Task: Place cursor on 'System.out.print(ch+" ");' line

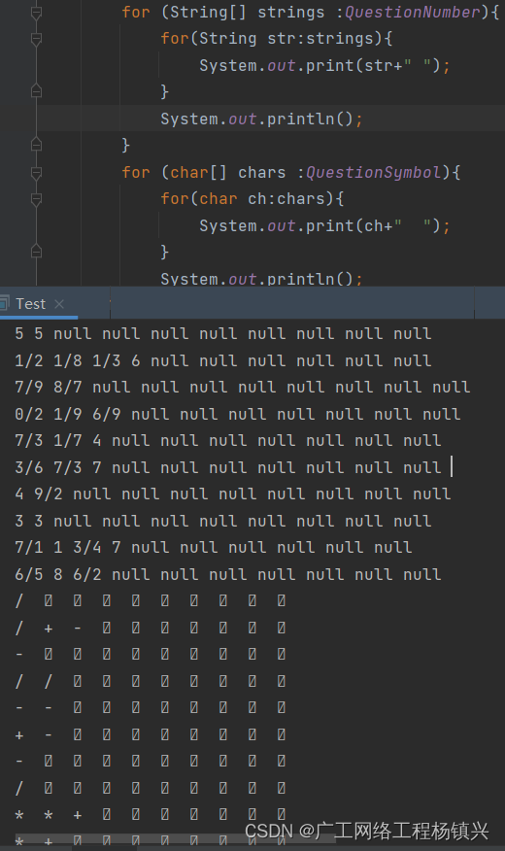Action: (x=324, y=225)
